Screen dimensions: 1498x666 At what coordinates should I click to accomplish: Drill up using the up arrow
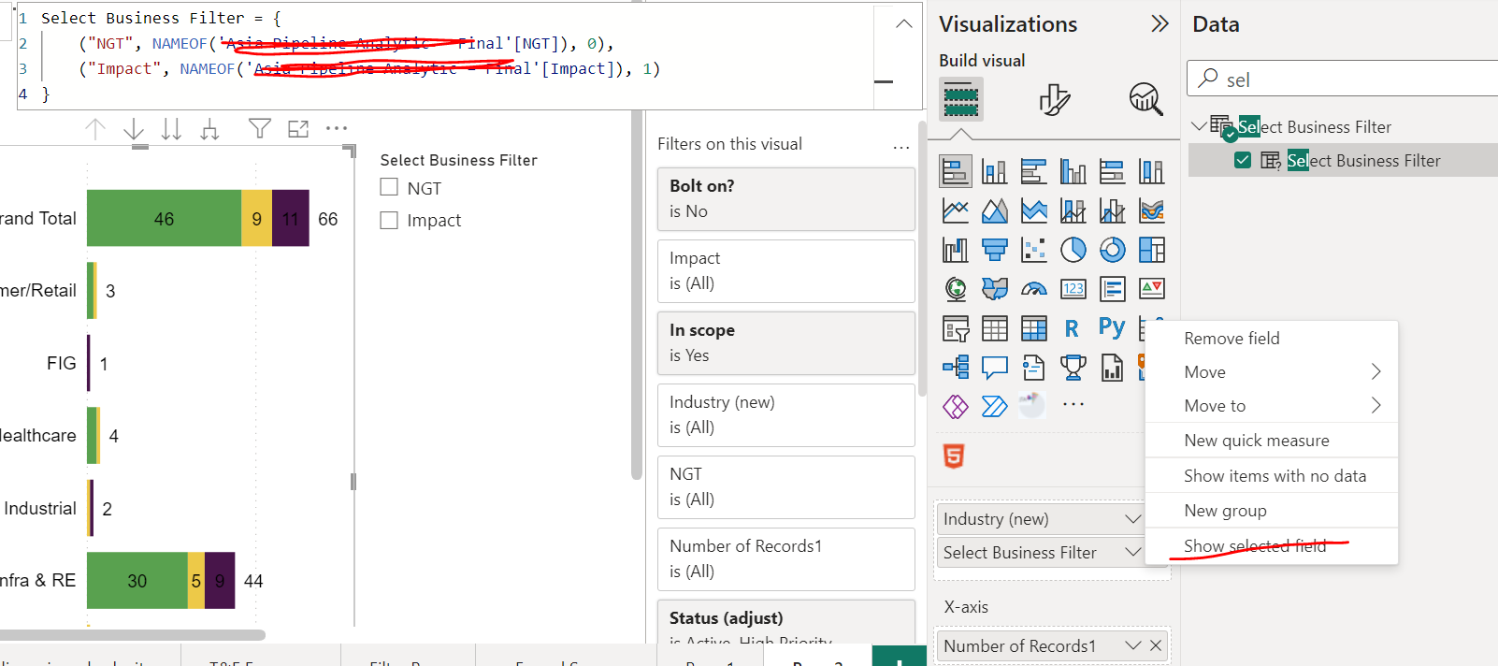click(x=95, y=129)
